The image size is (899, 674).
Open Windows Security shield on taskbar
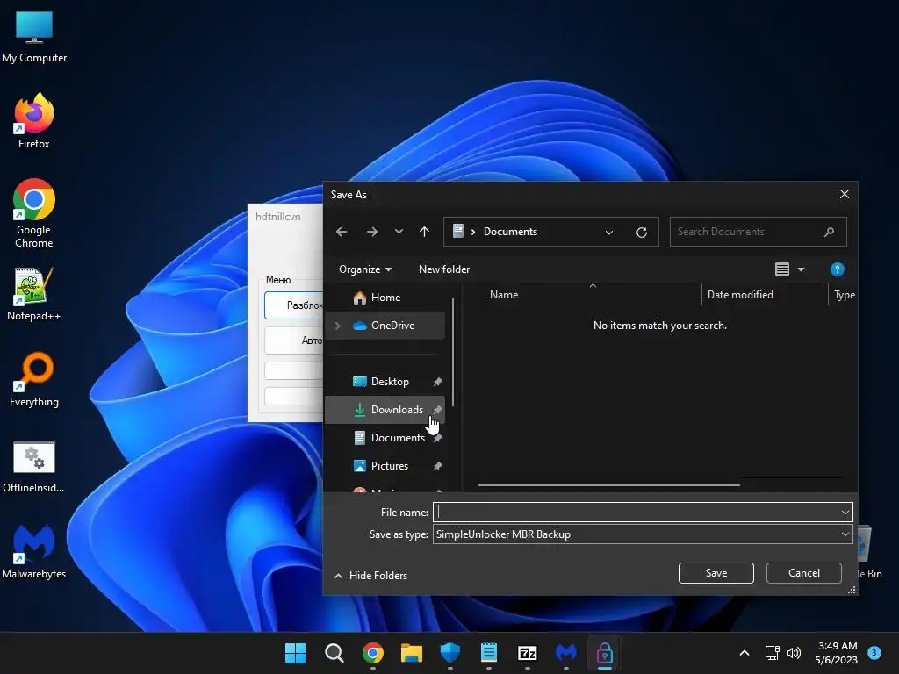point(450,653)
